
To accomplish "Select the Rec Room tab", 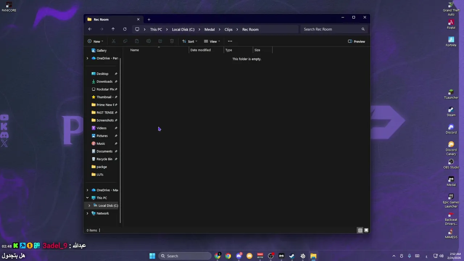I will 113,20.
